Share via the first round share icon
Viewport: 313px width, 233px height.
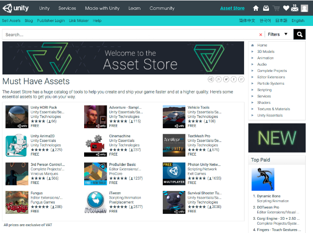(x=211, y=79)
